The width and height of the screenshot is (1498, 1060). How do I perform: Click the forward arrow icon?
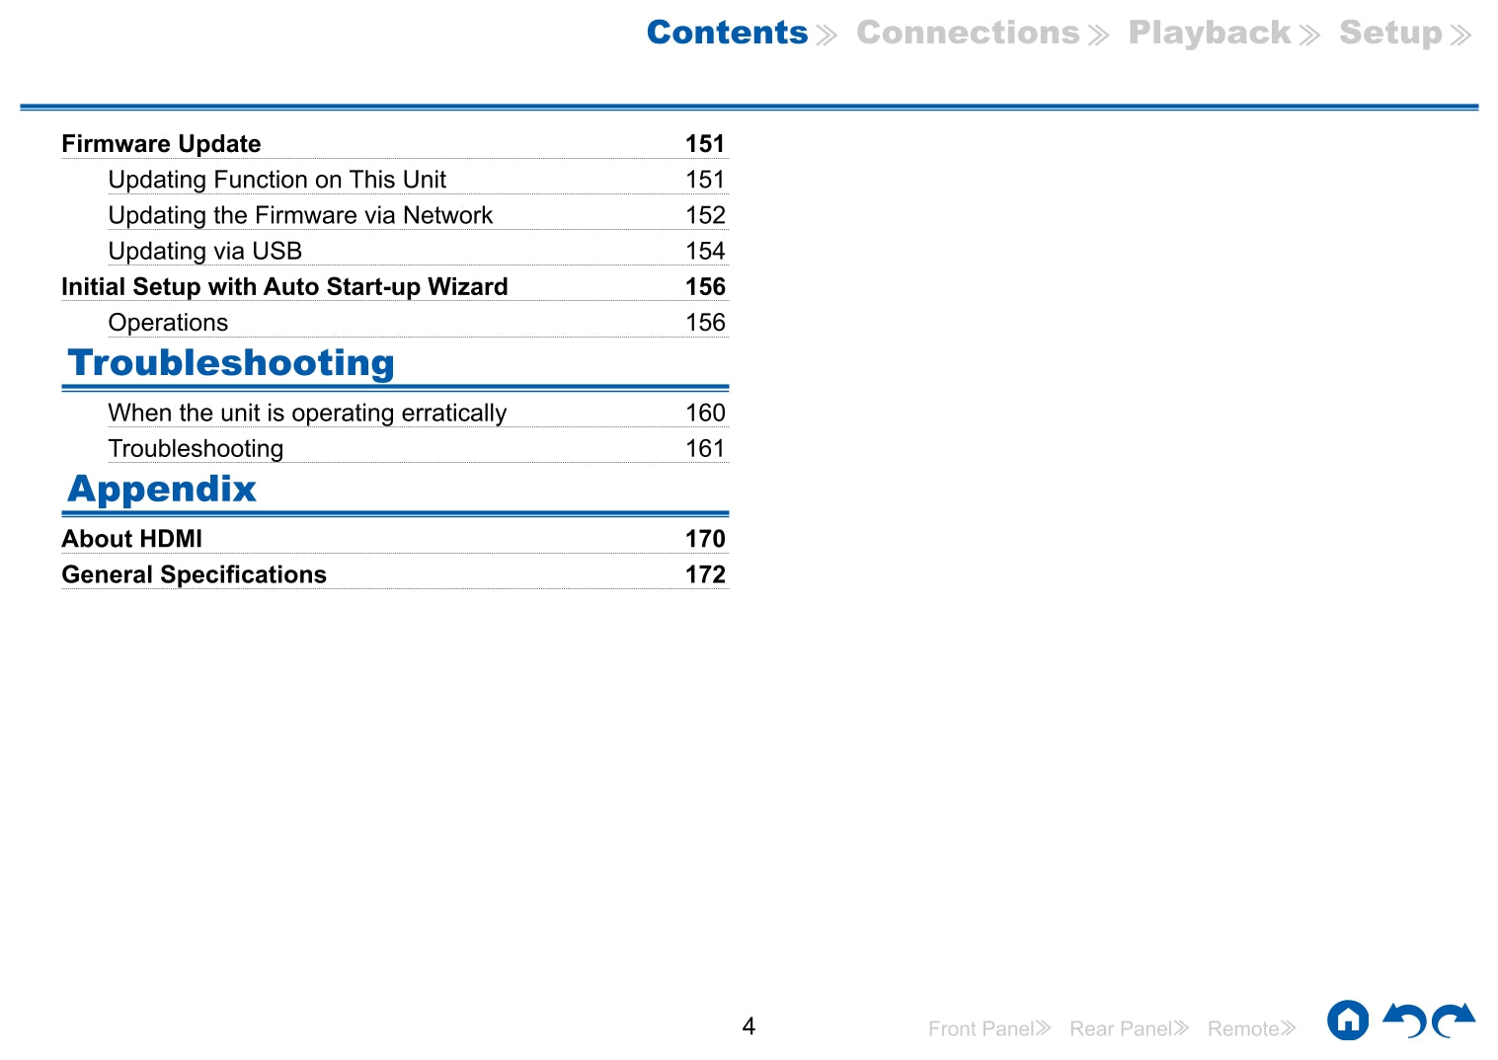pos(1454,1021)
